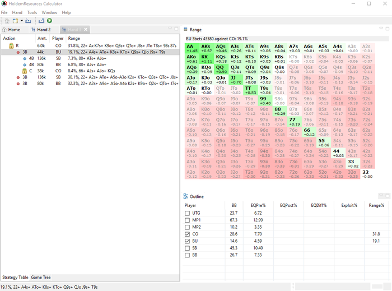This screenshot has height=291, width=392.
Task: Start calculation with the green play button
Action: click(x=49, y=21)
